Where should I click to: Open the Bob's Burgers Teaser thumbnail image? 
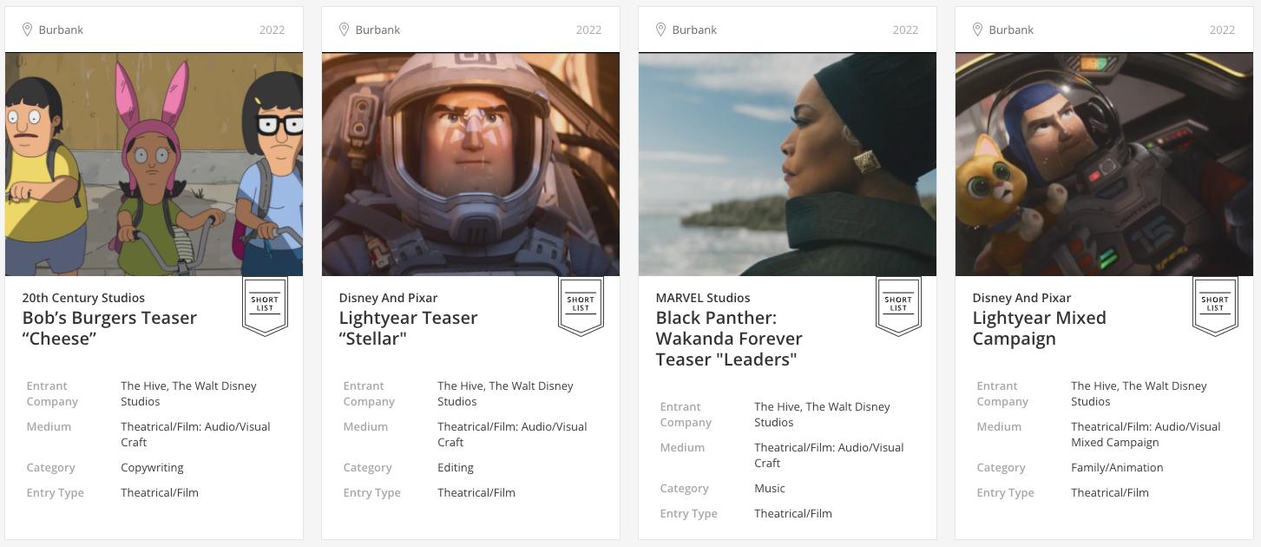click(x=154, y=164)
